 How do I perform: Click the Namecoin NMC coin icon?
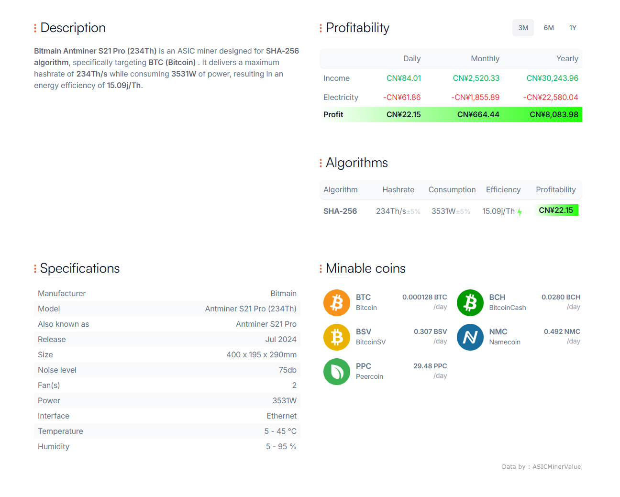click(470, 337)
